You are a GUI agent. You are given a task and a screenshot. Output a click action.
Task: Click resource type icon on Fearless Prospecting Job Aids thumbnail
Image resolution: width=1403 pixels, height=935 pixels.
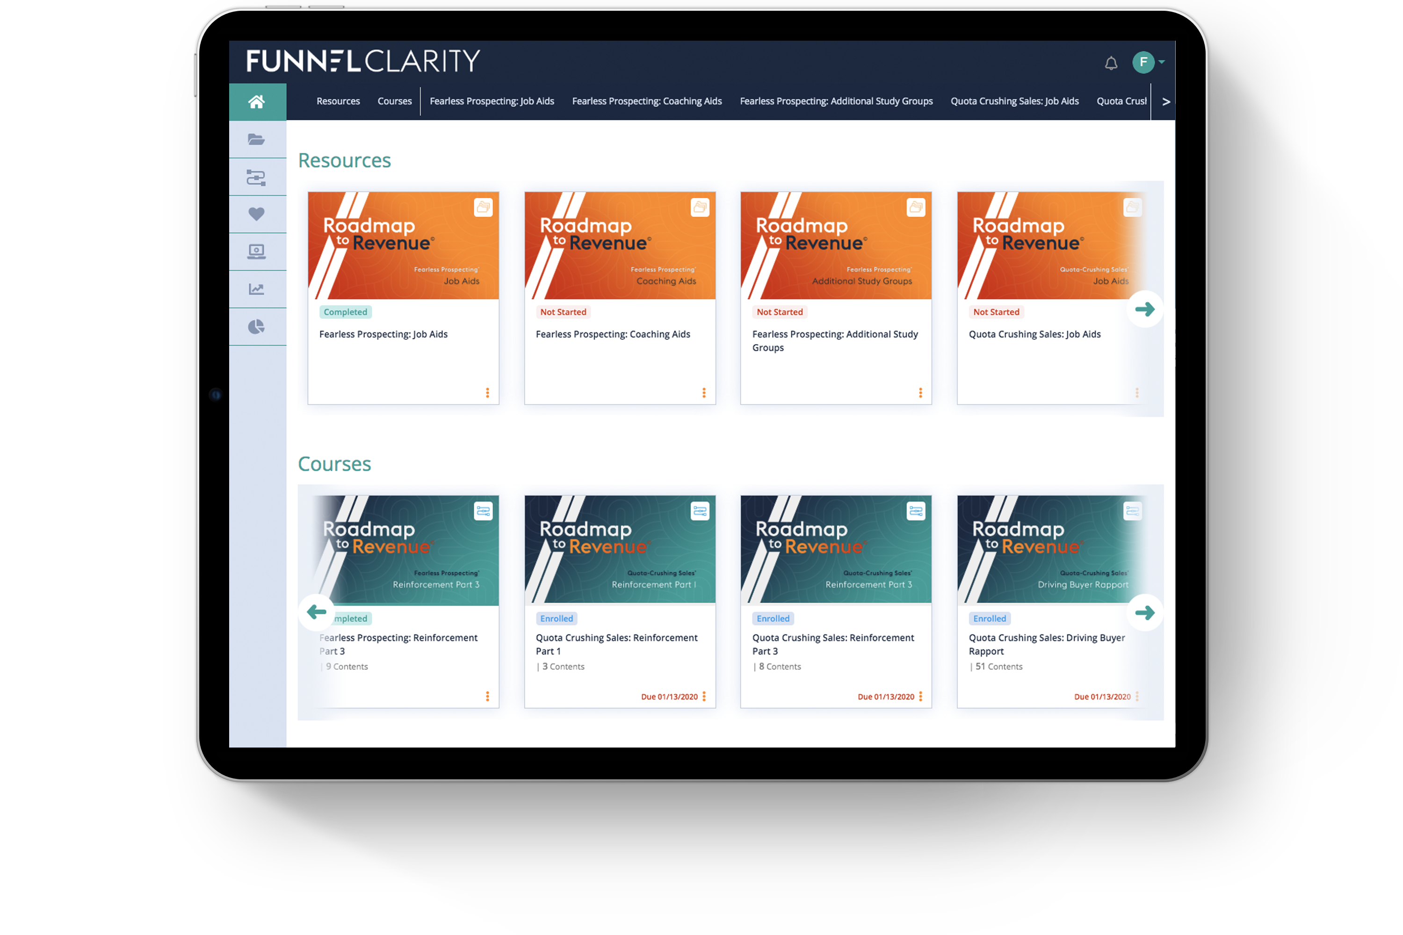coord(483,208)
